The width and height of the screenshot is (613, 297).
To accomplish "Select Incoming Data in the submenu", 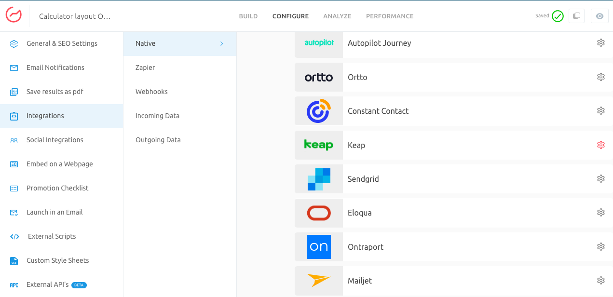I will pyautogui.click(x=180, y=116).
